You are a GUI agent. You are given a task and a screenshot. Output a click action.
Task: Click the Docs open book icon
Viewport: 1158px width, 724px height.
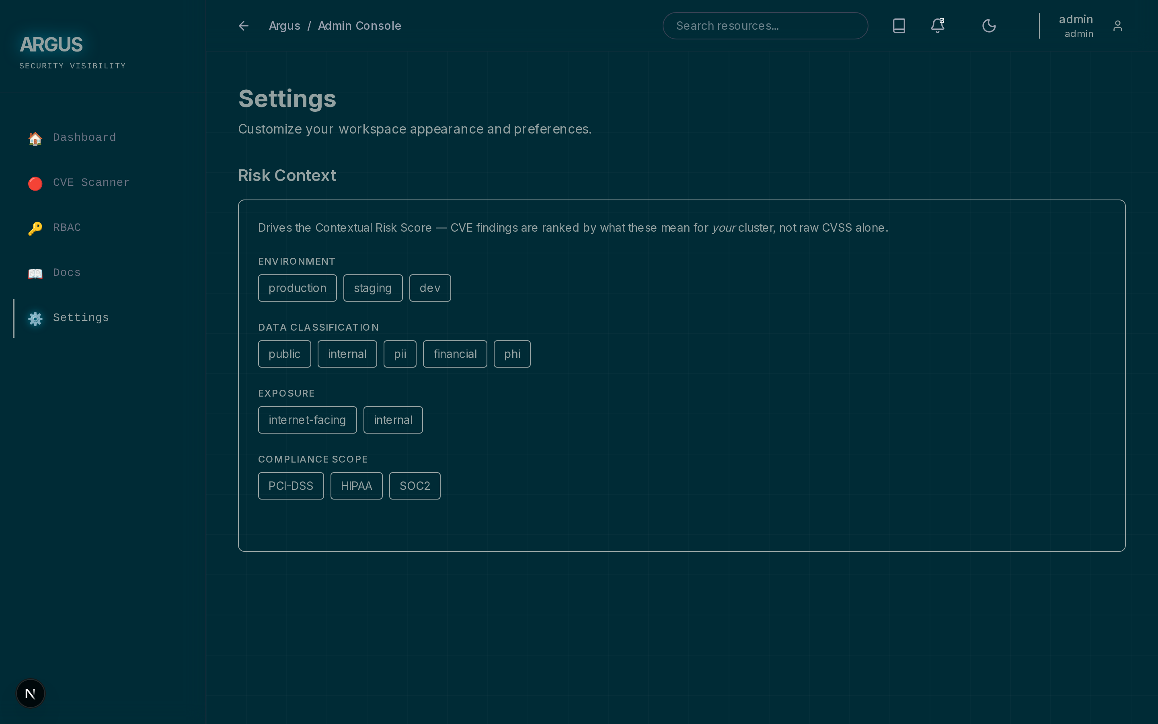[35, 274]
